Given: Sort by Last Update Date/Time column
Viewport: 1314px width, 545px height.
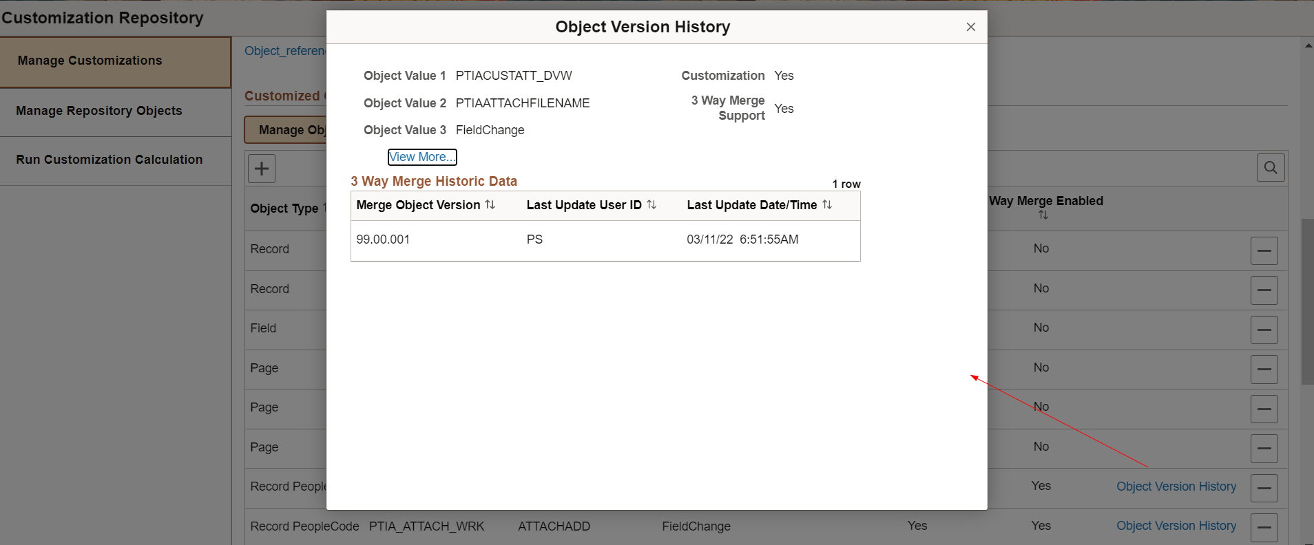Looking at the screenshot, I should point(826,205).
